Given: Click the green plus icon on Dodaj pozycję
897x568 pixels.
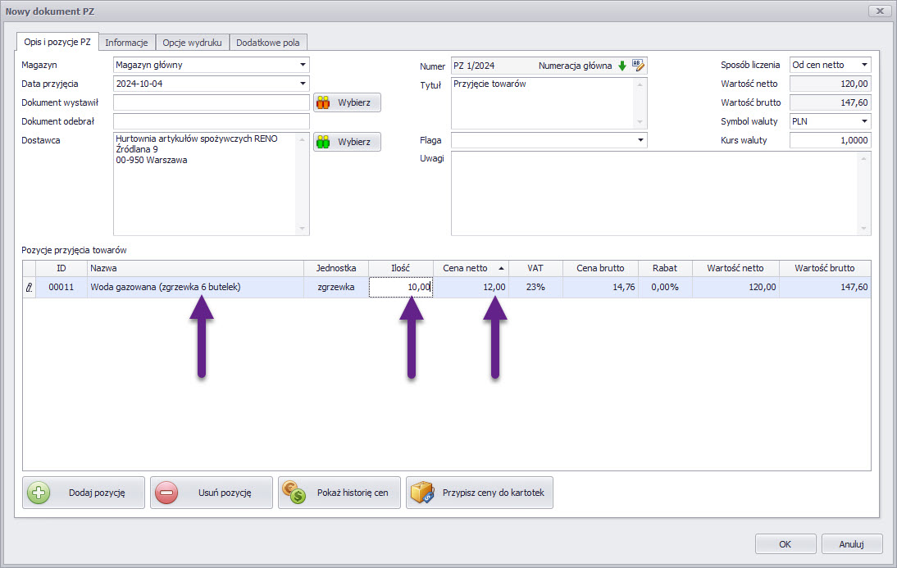Looking at the screenshot, I should pos(39,493).
